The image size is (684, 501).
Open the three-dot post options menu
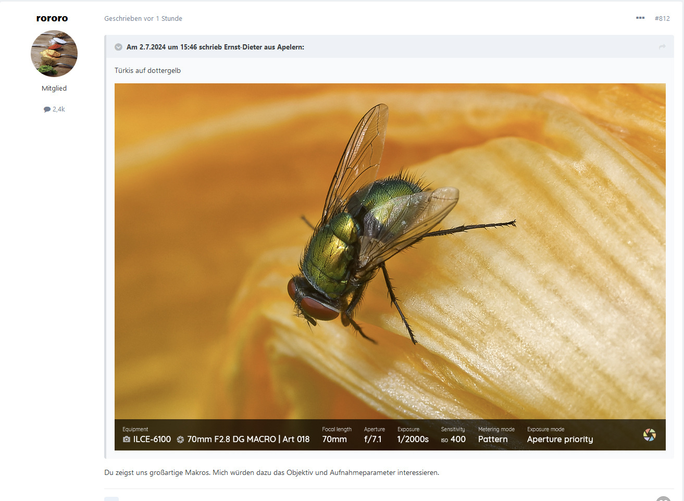pos(640,18)
